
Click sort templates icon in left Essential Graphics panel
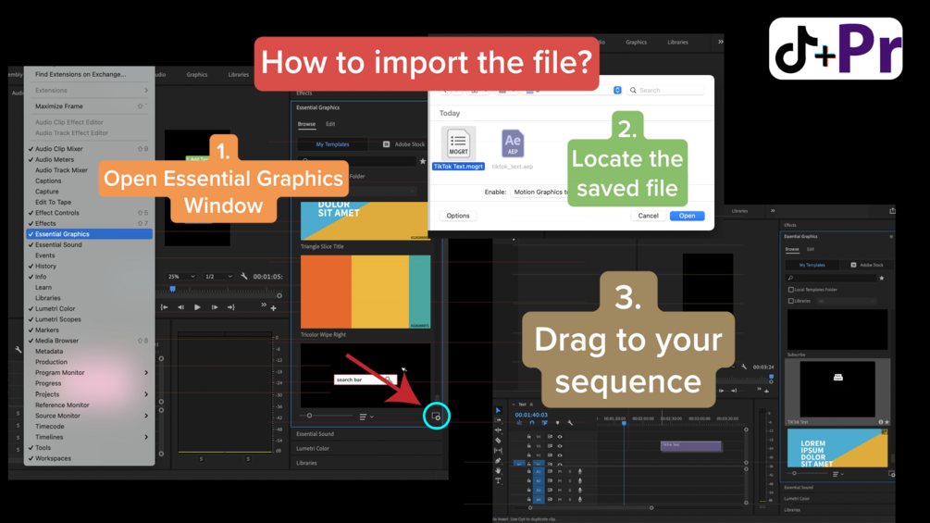(x=366, y=417)
